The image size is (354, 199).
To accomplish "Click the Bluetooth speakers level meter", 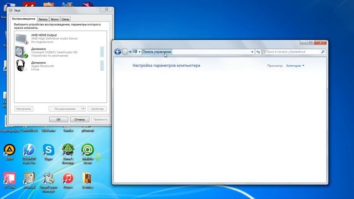I will point(102,66).
